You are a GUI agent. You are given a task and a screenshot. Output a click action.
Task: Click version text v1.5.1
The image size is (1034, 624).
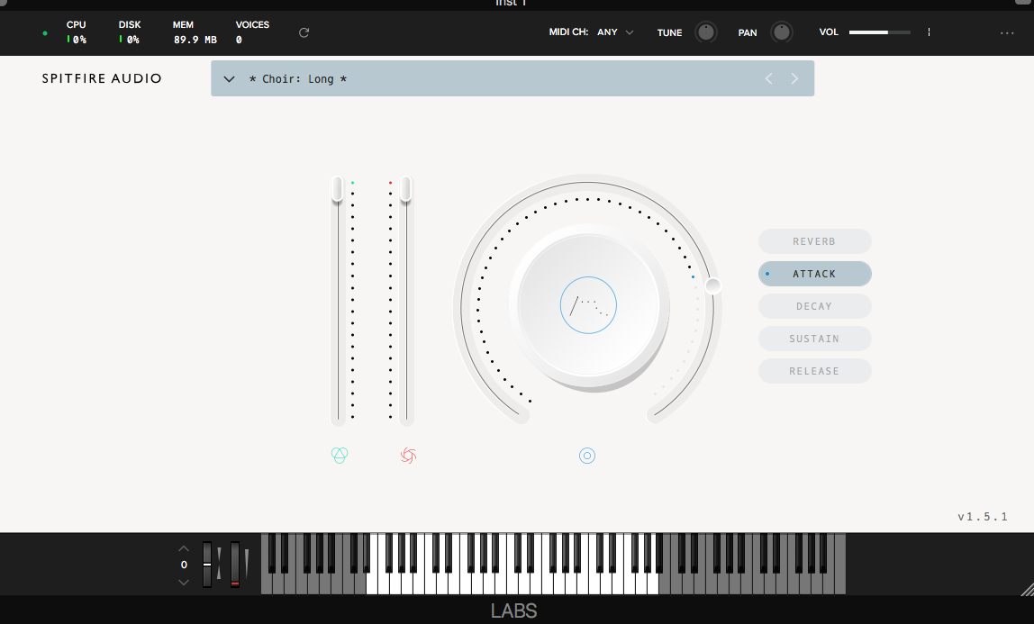pyautogui.click(x=983, y=517)
